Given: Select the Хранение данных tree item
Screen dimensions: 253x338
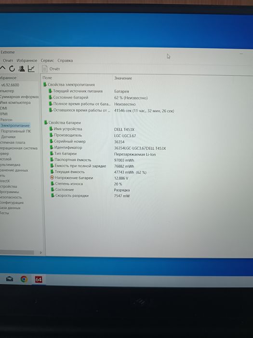Looking at the screenshot, I should (x=14, y=170).
